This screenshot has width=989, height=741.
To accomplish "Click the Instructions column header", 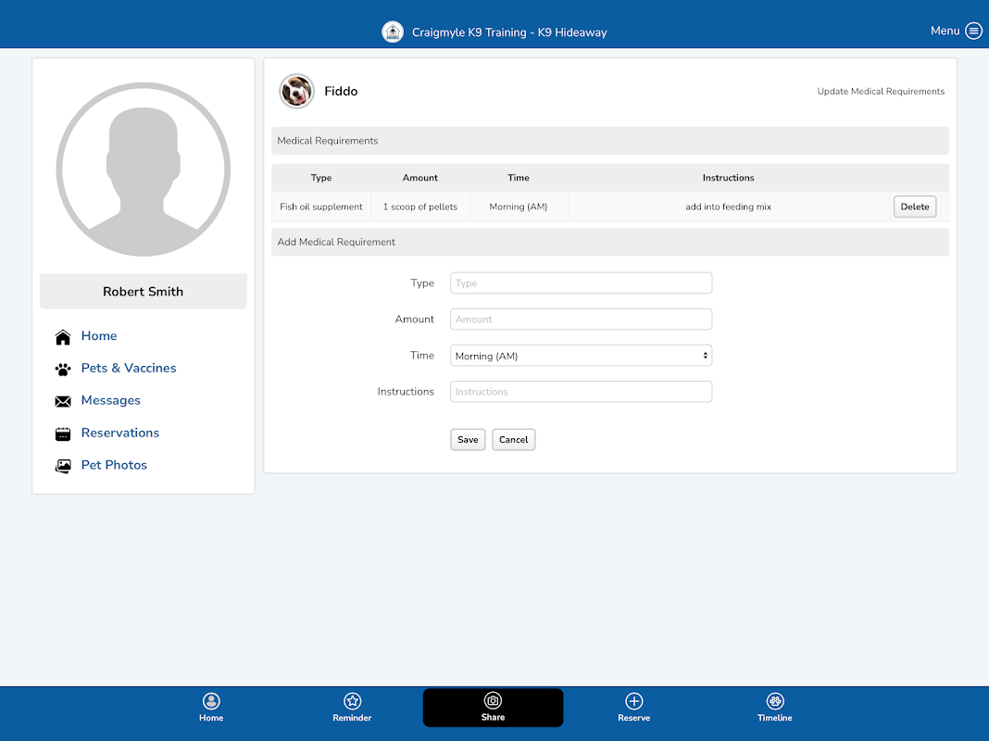I will click(x=729, y=178).
